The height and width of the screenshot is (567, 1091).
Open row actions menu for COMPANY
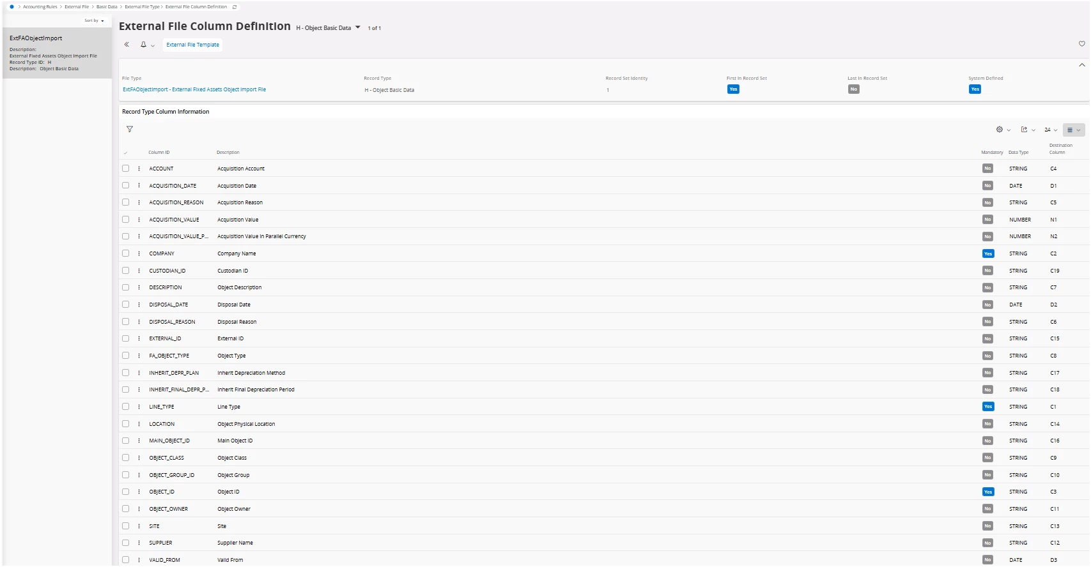(139, 253)
